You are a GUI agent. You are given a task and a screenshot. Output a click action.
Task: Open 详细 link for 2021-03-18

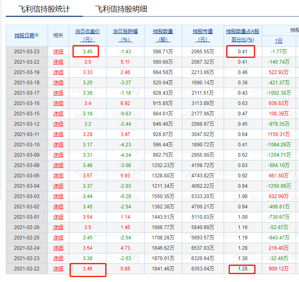pos(58,83)
